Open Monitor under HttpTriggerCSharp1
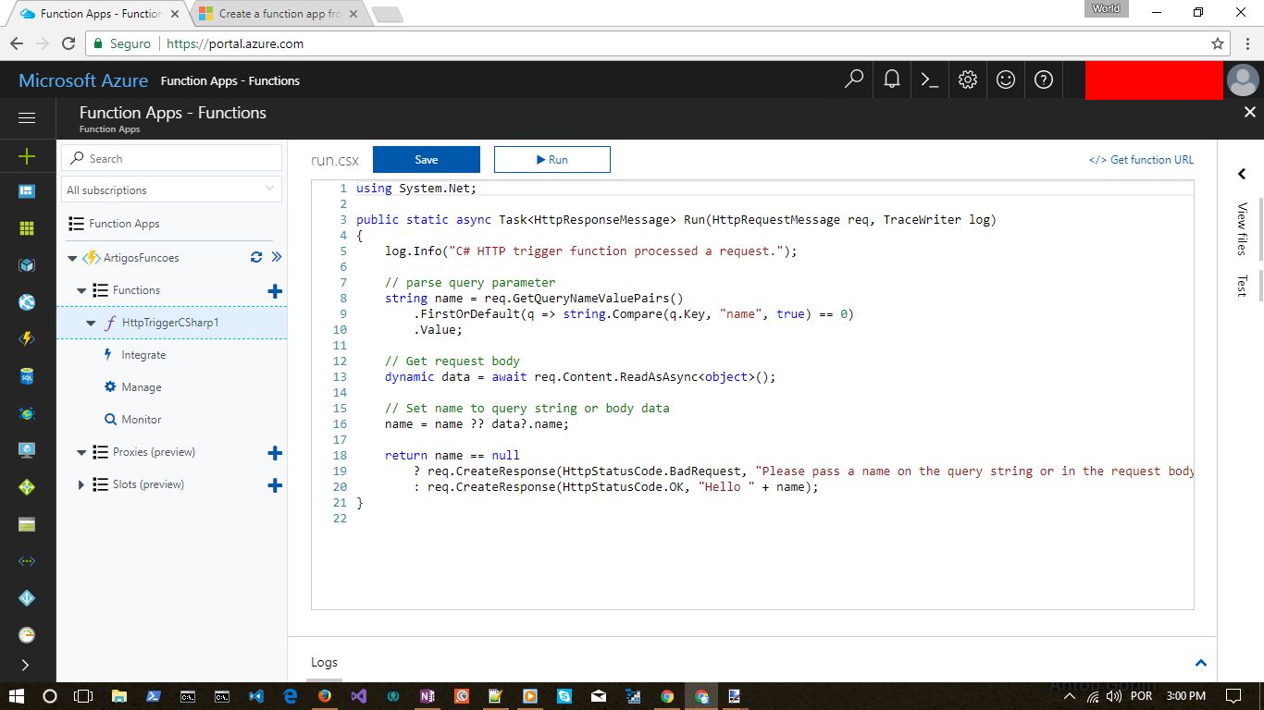The width and height of the screenshot is (1264, 710). pyautogui.click(x=142, y=420)
